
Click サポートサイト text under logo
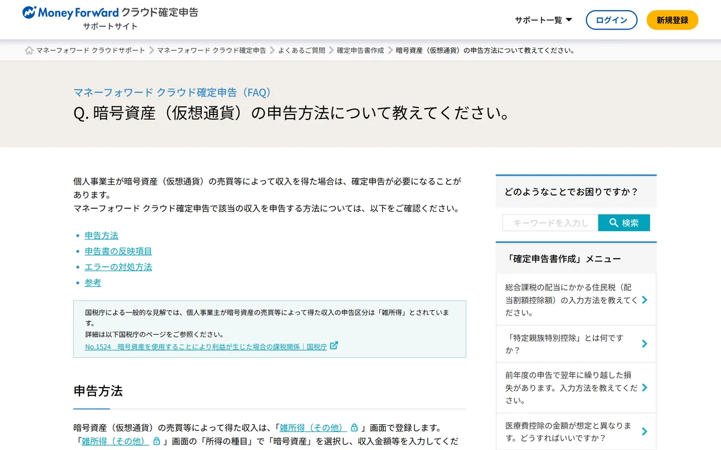pyautogui.click(x=110, y=26)
